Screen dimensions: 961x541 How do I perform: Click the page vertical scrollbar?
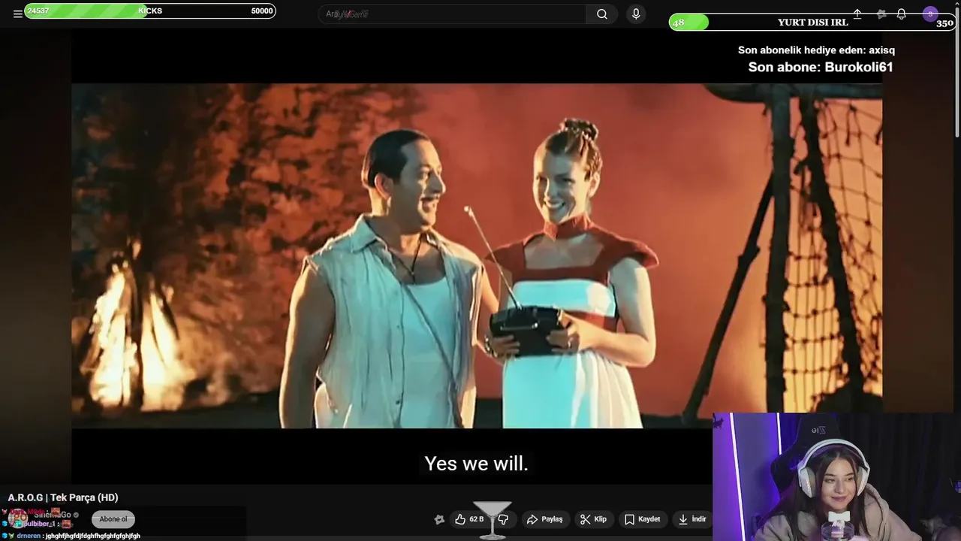(956, 71)
